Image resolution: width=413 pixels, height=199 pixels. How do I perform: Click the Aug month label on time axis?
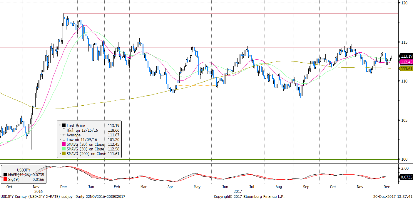(x=278, y=187)
